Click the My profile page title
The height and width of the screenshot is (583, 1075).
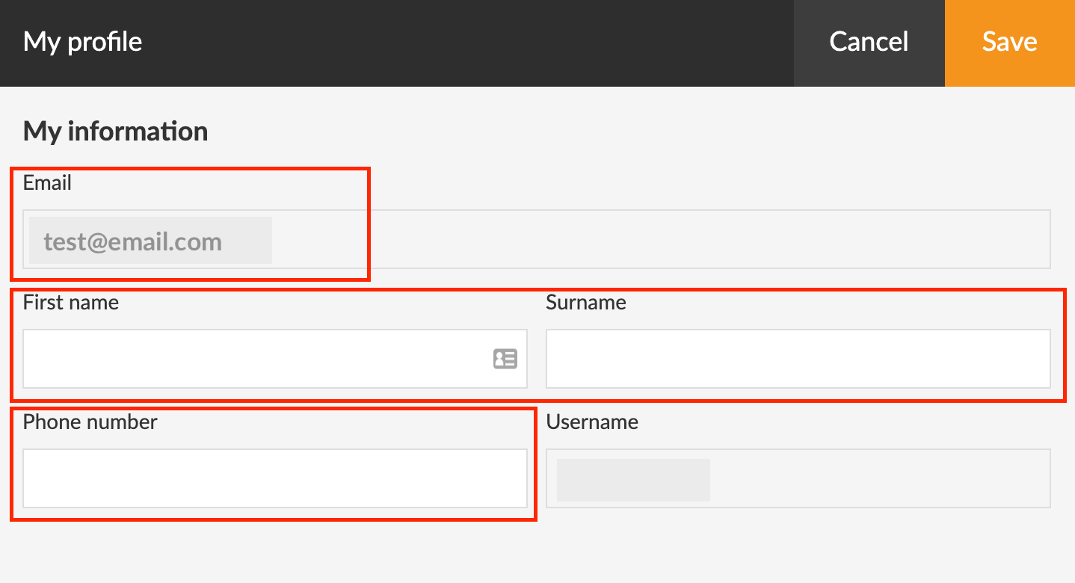coord(82,42)
